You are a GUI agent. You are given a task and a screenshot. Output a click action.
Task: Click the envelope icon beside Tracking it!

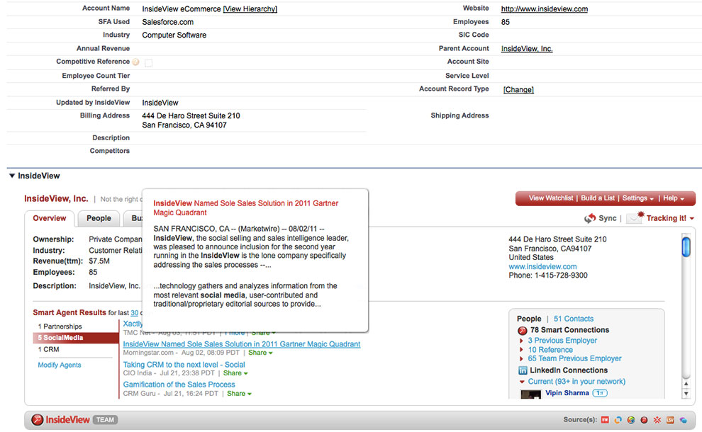[635, 217]
